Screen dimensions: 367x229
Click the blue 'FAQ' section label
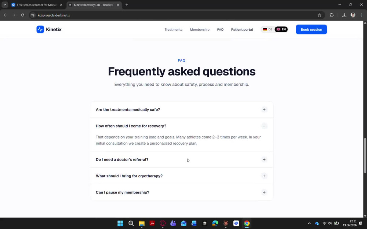182,60
